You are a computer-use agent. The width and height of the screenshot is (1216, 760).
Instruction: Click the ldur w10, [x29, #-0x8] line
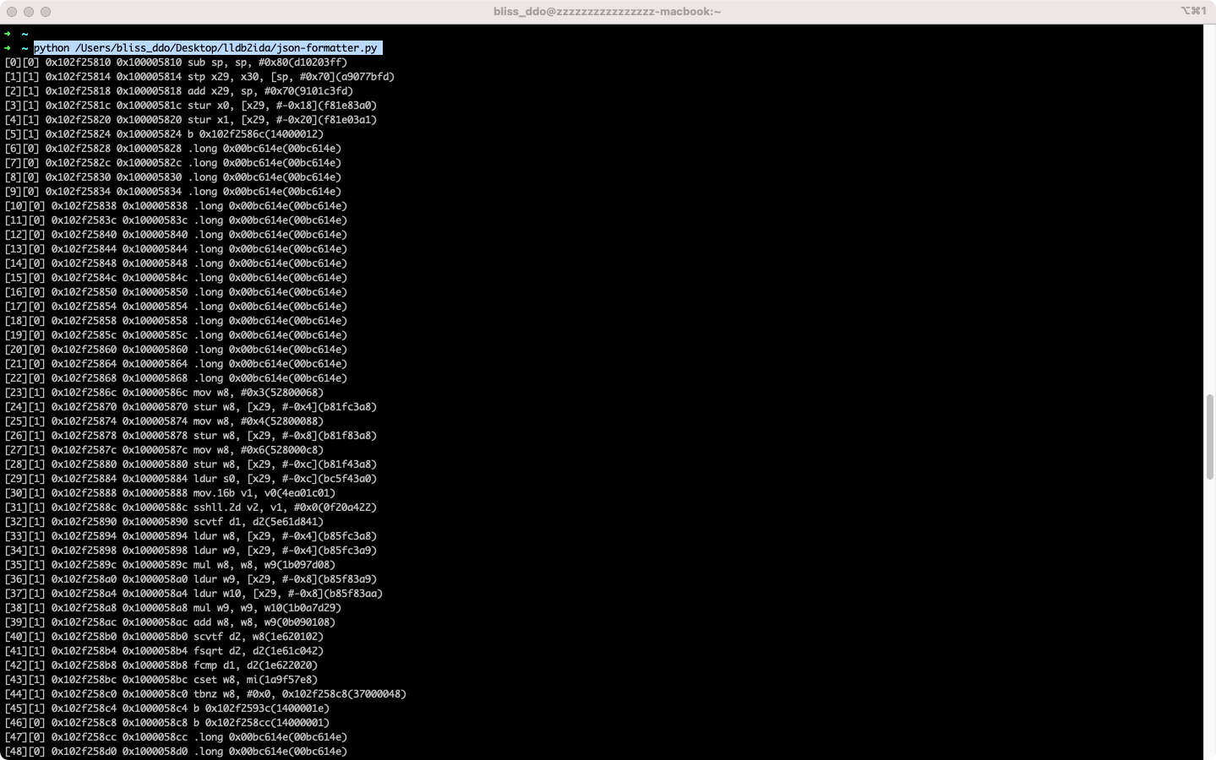point(194,594)
